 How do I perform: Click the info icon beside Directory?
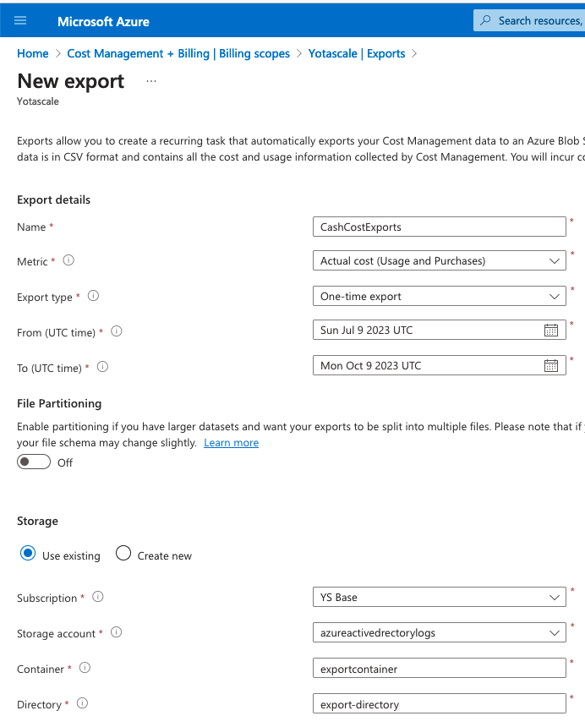click(x=82, y=703)
